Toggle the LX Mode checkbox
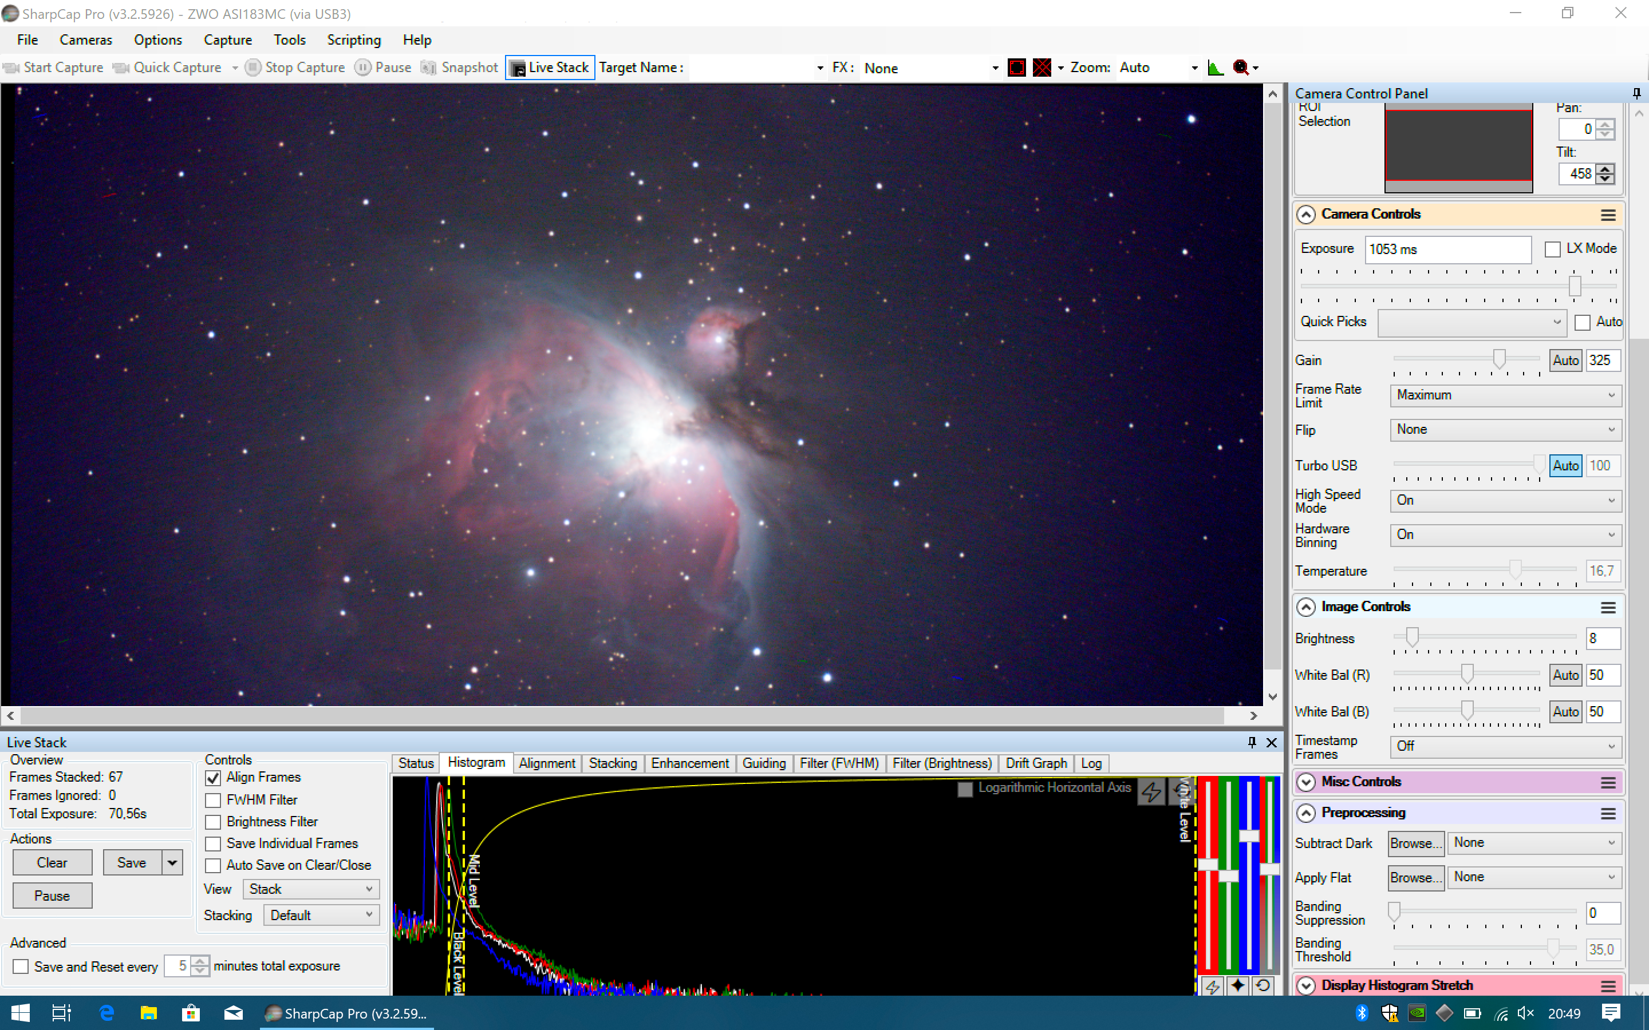1649x1030 pixels. click(x=1552, y=249)
